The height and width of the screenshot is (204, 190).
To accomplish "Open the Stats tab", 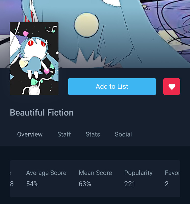I will [x=93, y=134].
